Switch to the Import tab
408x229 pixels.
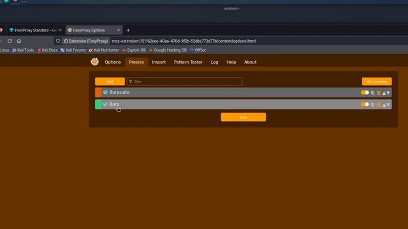tap(159, 62)
